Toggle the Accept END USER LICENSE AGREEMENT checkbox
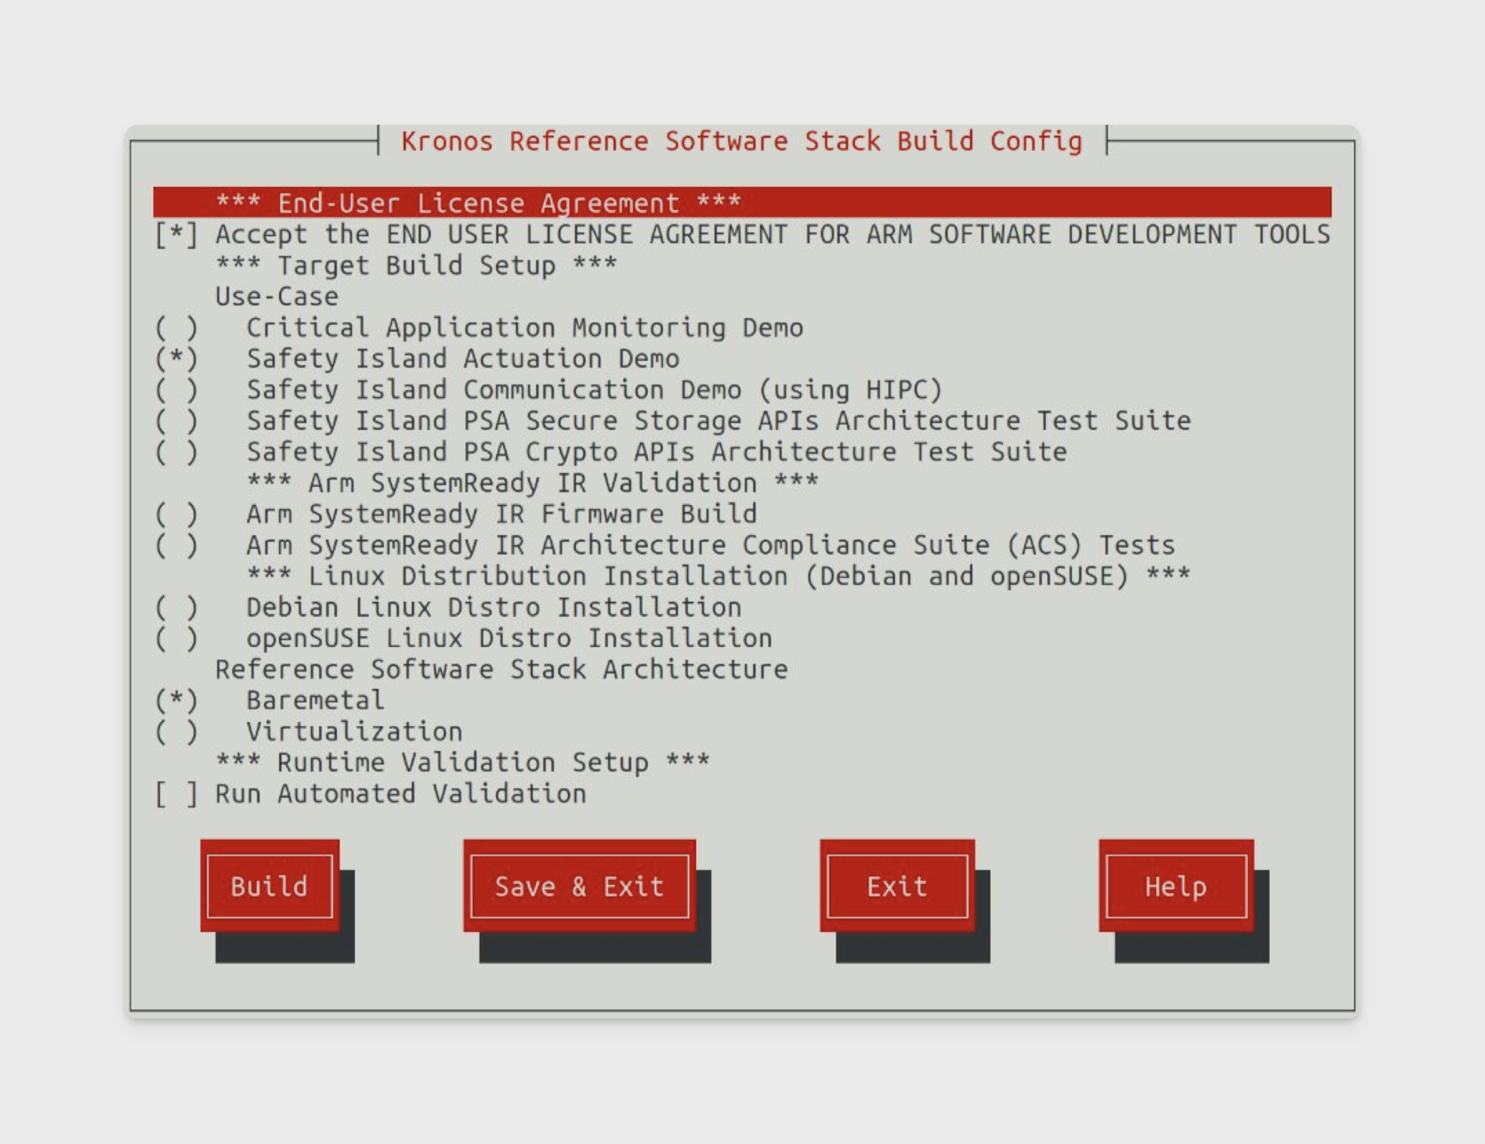This screenshot has width=1485, height=1144. 176,234
